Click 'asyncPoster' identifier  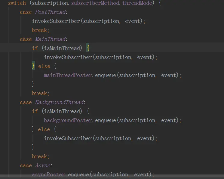coord(48,174)
